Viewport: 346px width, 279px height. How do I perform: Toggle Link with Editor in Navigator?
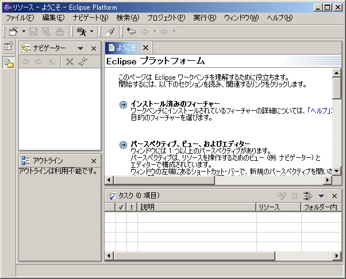[83, 61]
